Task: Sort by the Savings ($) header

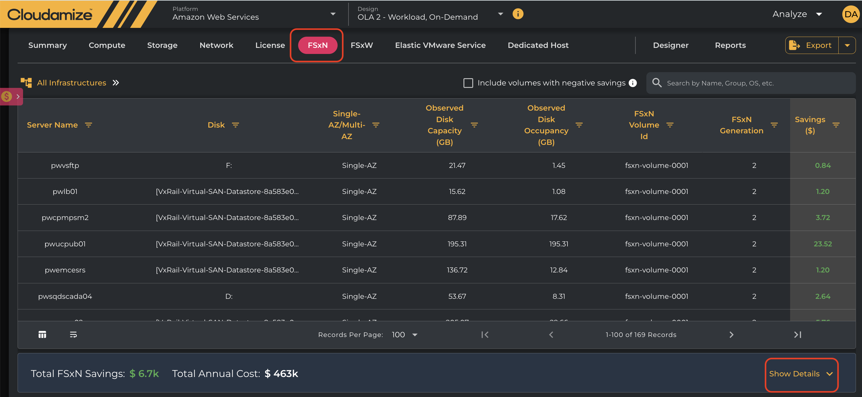Action: click(x=810, y=125)
